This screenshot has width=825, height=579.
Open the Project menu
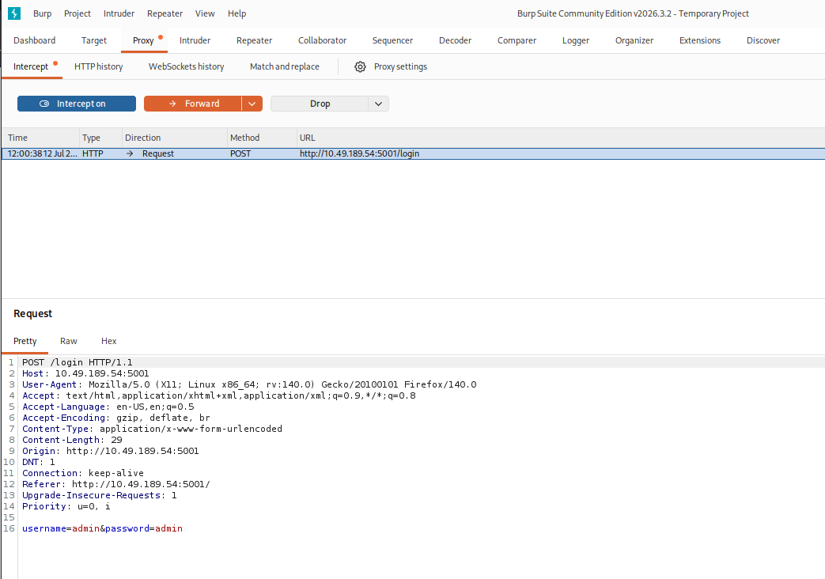coord(78,13)
